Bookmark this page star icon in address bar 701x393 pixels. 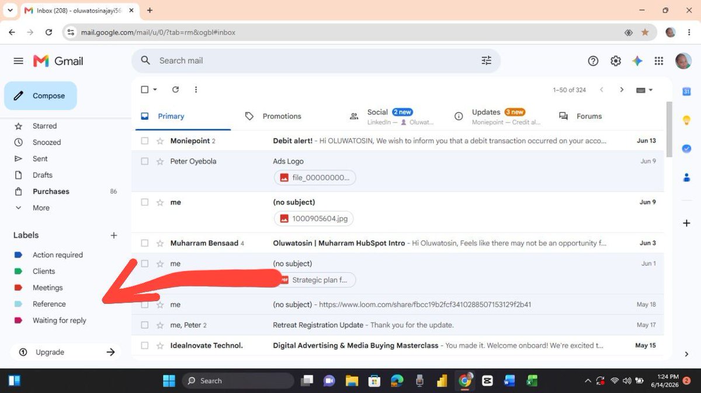[x=645, y=33]
